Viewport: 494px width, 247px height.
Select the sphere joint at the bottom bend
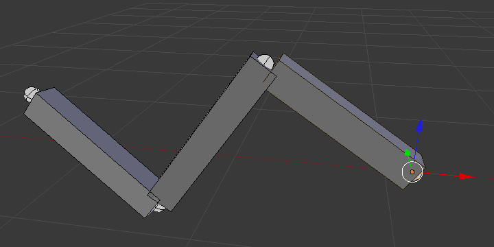click(x=159, y=208)
